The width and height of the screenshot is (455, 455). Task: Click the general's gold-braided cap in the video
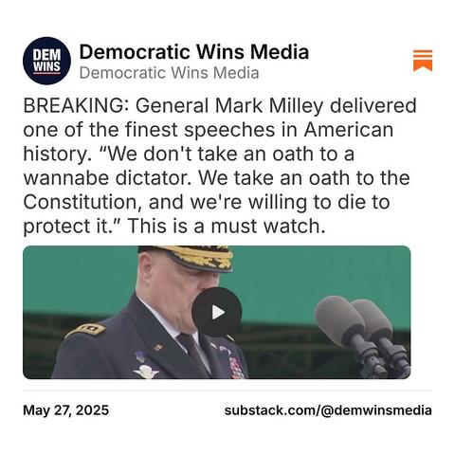pyautogui.click(x=188, y=258)
